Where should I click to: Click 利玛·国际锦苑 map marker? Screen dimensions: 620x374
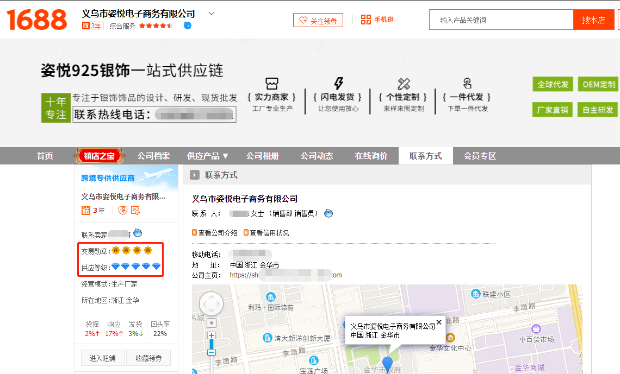[x=271, y=297]
